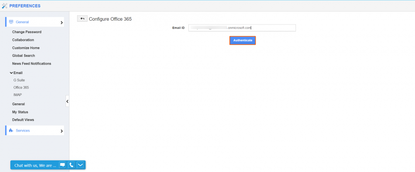Select Global Search in sidebar

click(x=23, y=56)
